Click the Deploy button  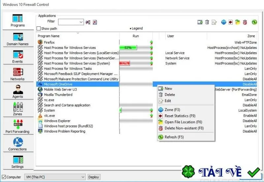94,177
